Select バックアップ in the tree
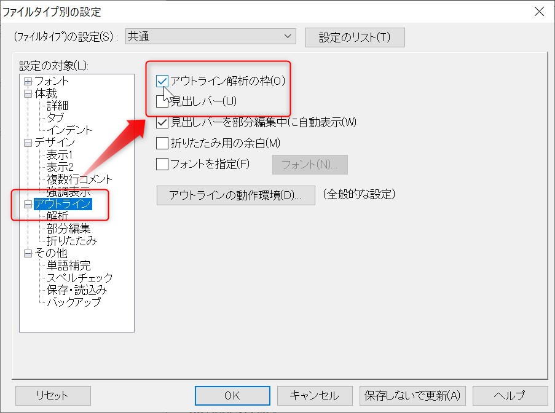The image size is (555, 413). 74,302
